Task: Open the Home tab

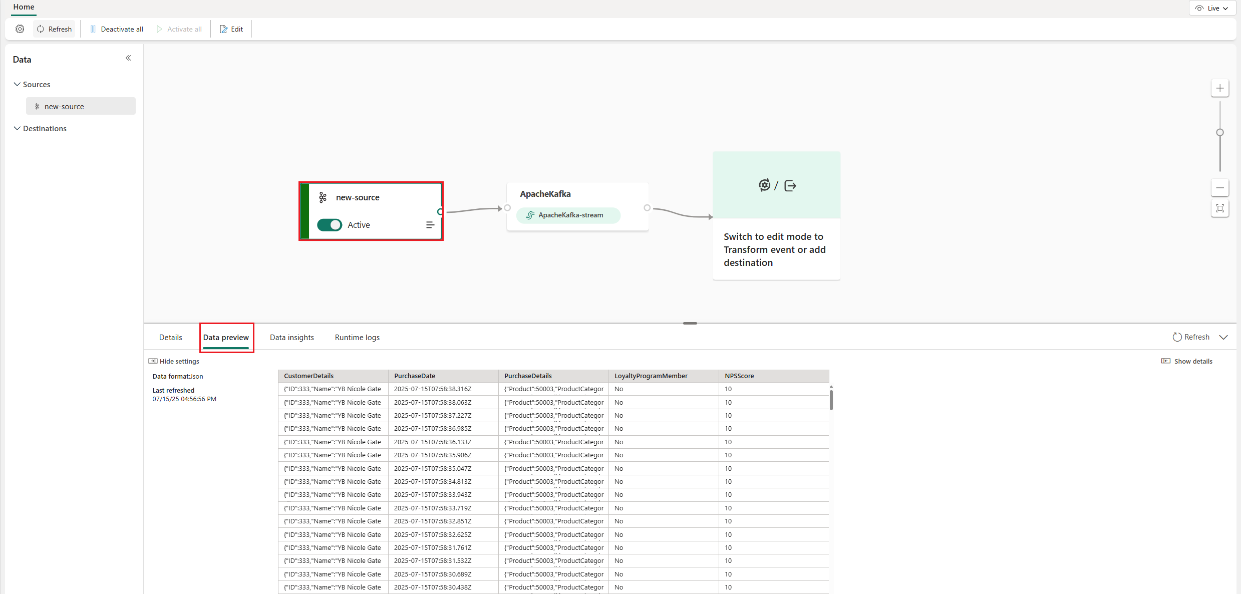Action: [24, 7]
